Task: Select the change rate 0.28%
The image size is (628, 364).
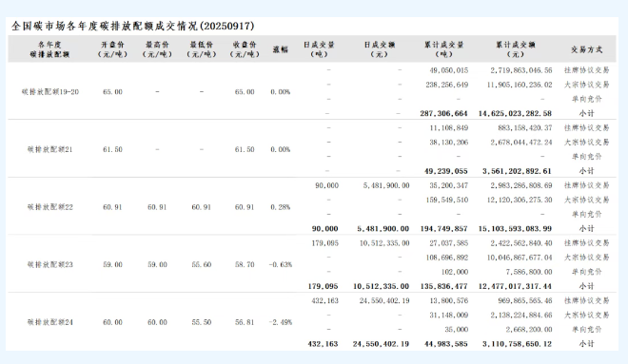Action: (x=281, y=207)
